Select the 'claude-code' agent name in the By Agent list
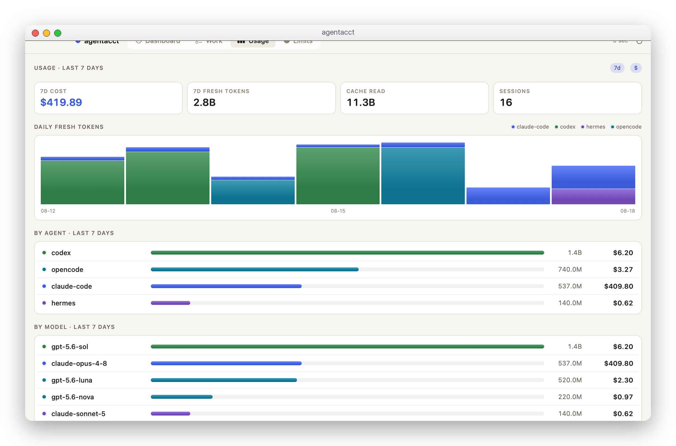The width and height of the screenshot is (676, 446). coord(72,286)
